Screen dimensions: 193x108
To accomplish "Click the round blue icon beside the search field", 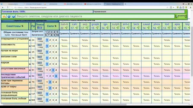I will pos(9,16).
